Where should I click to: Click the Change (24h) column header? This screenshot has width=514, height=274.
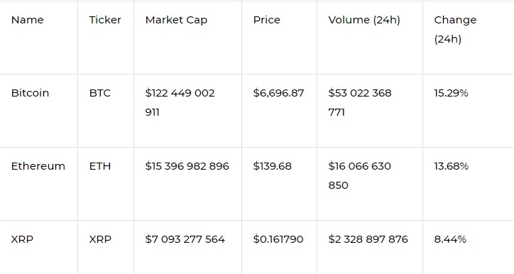coord(455,30)
